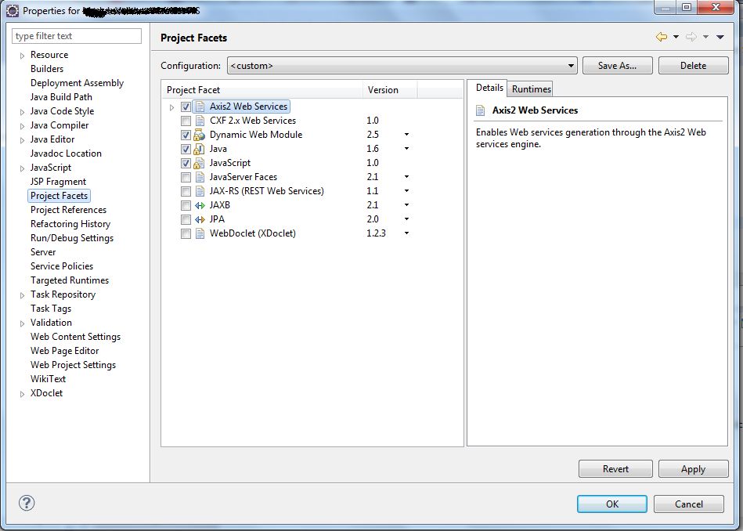Toggle the Dynamic Web Module checkbox
The image size is (743, 531).
tap(186, 135)
